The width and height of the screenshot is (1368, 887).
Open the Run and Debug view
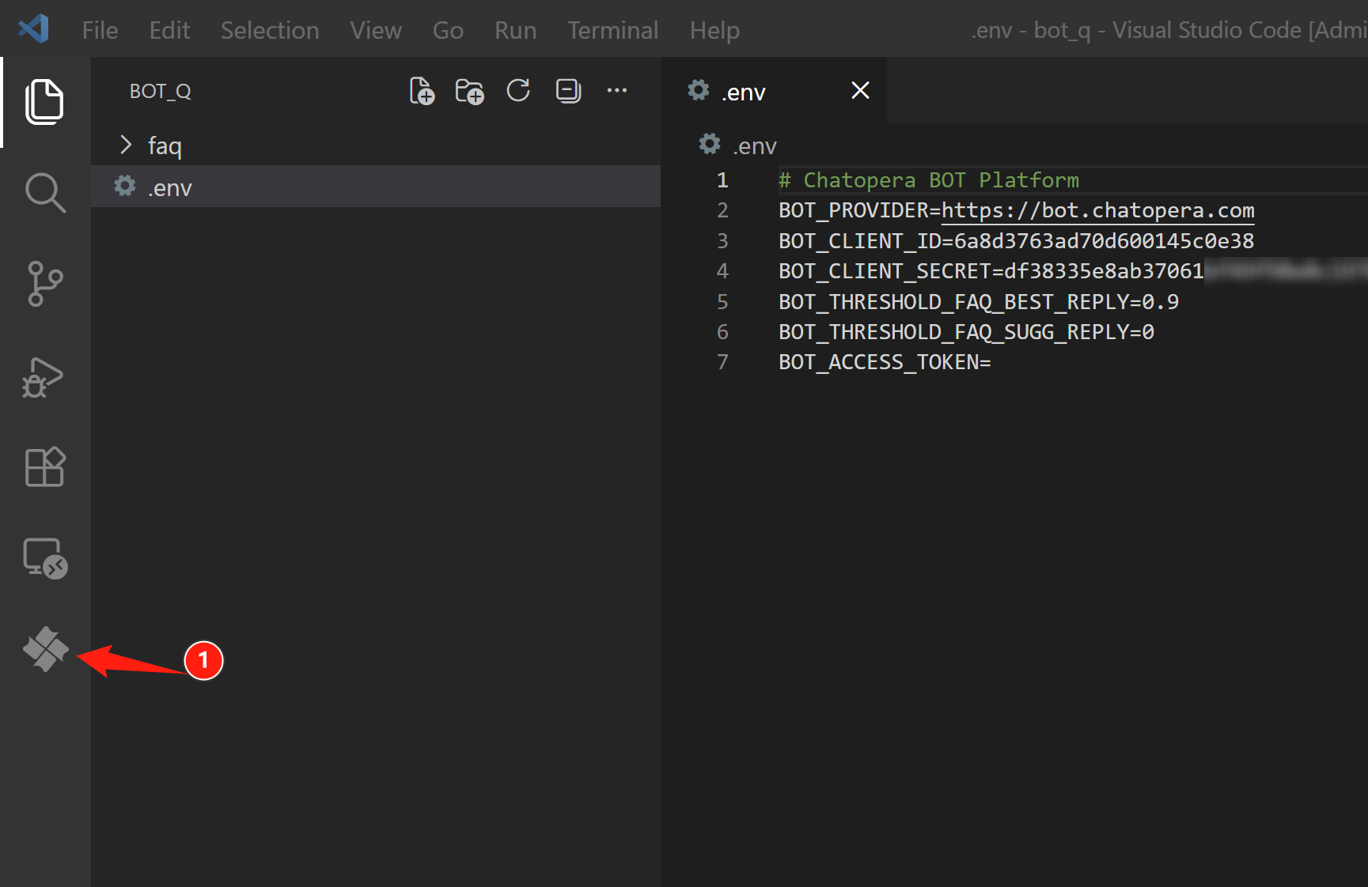[44, 376]
